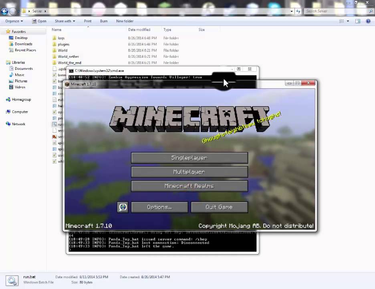The image size is (375, 289).
Task: Select Network in the navigation pane
Action: pos(18,124)
